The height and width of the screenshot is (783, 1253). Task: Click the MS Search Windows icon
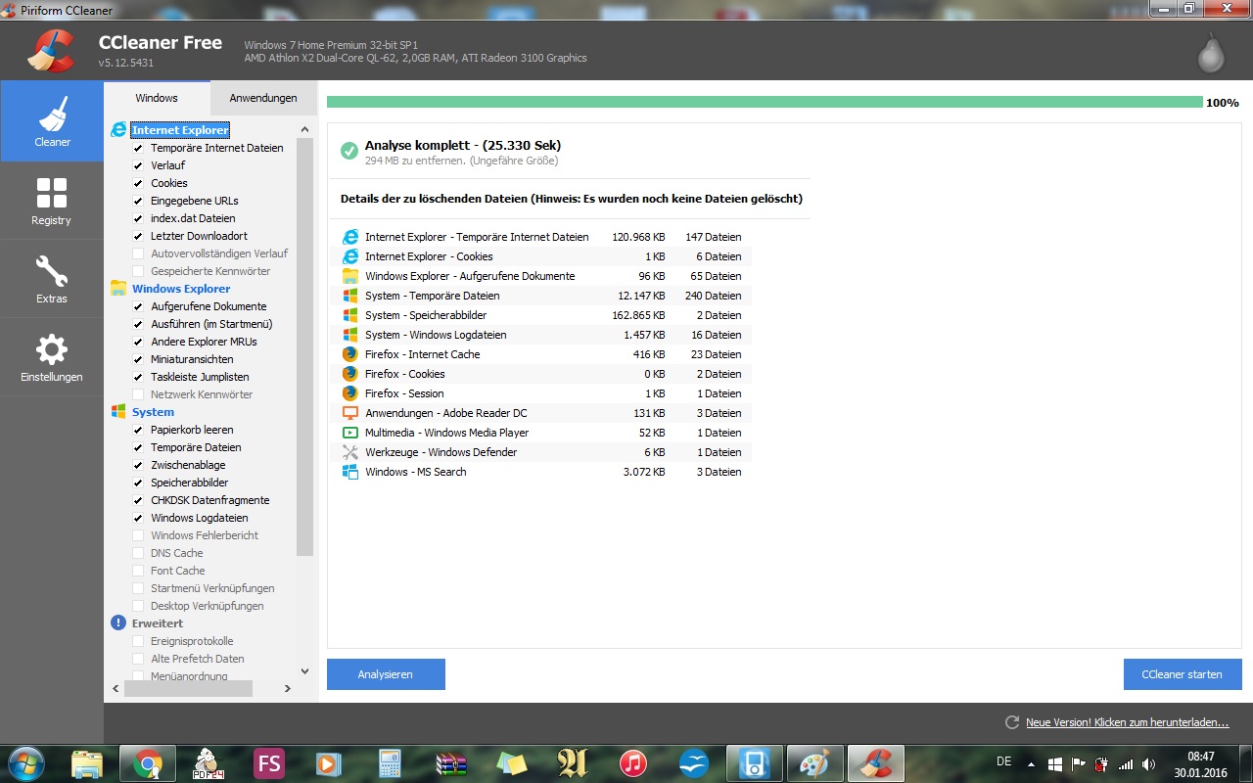point(350,472)
